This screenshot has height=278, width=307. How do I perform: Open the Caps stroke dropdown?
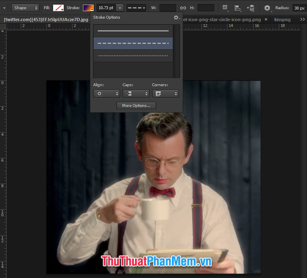click(x=136, y=94)
